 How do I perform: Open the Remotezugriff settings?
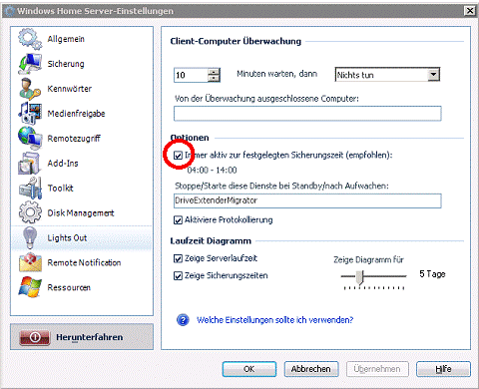pos(82,139)
